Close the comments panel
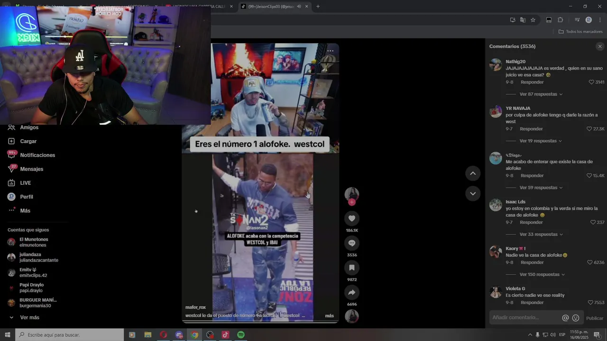 tap(600, 46)
